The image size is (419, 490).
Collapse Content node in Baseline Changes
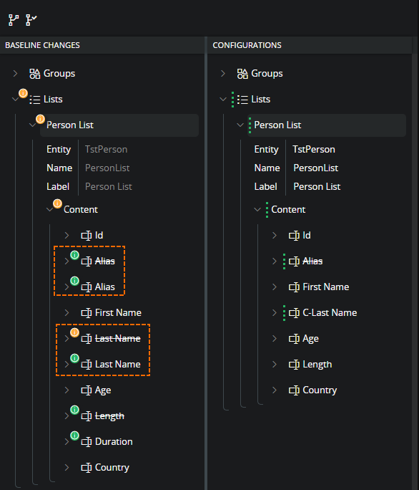[49, 210]
